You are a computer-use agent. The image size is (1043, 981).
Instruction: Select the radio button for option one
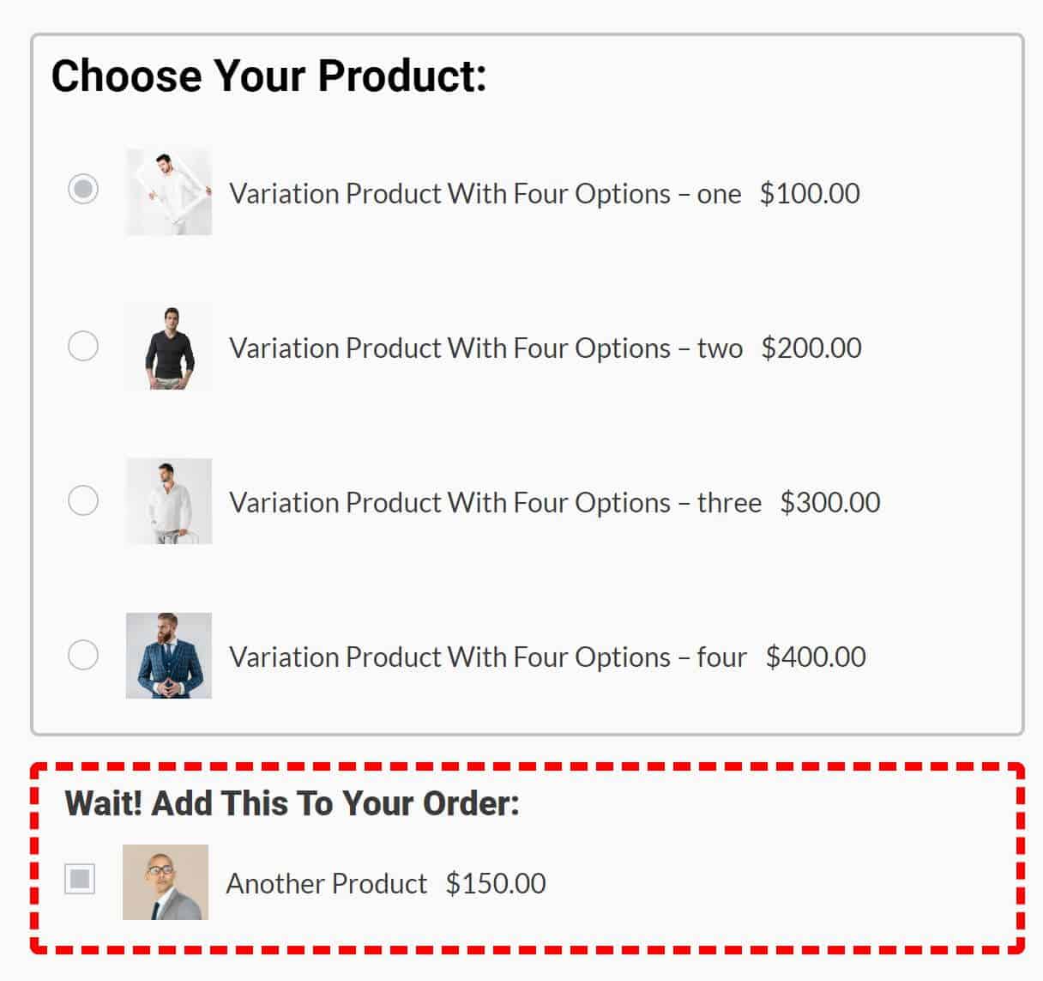point(83,189)
